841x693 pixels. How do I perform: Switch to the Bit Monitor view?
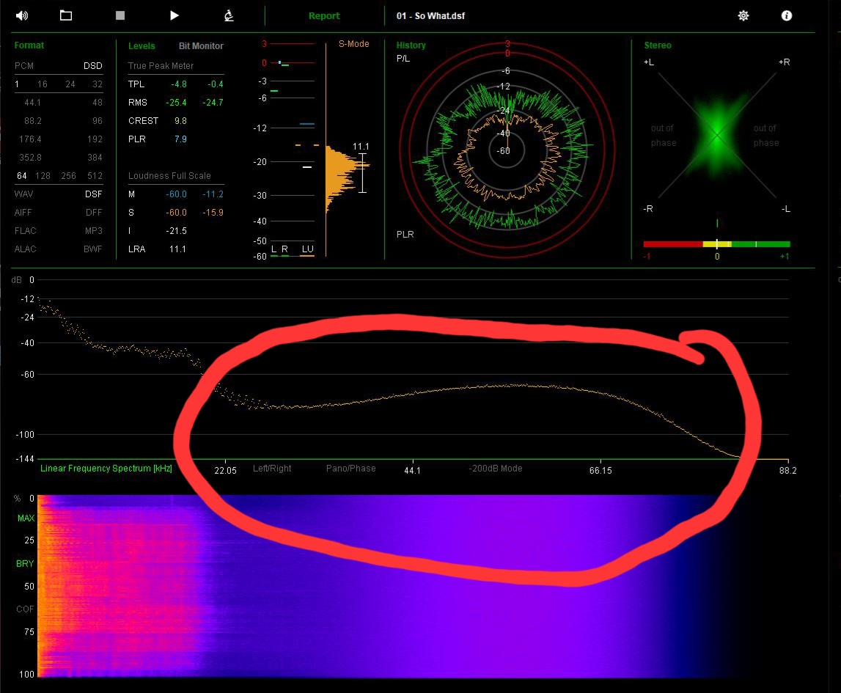(x=201, y=45)
